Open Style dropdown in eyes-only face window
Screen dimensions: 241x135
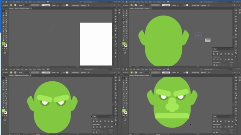pos(69,72)
